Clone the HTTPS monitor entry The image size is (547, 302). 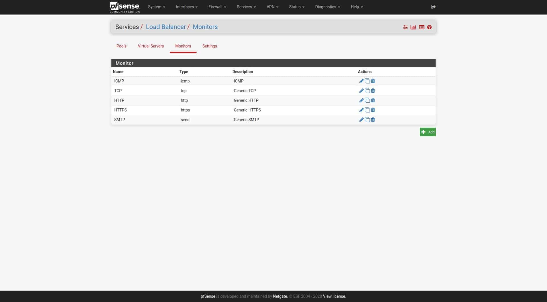click(367, 110)
